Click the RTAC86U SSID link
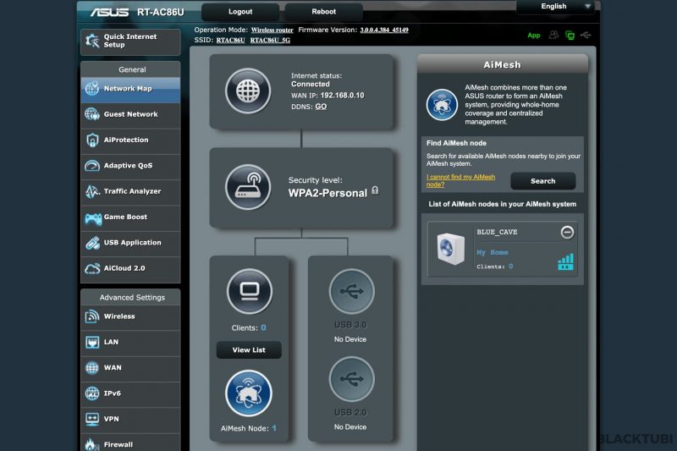This screenshot has width=677, height=451. coord(230,40)
